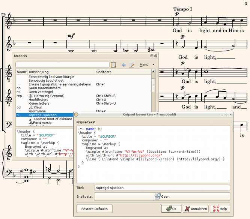Add a new snippet with plus icon
Image resolution: width=250 pixels, height=219 pixels.
(123, 65)
